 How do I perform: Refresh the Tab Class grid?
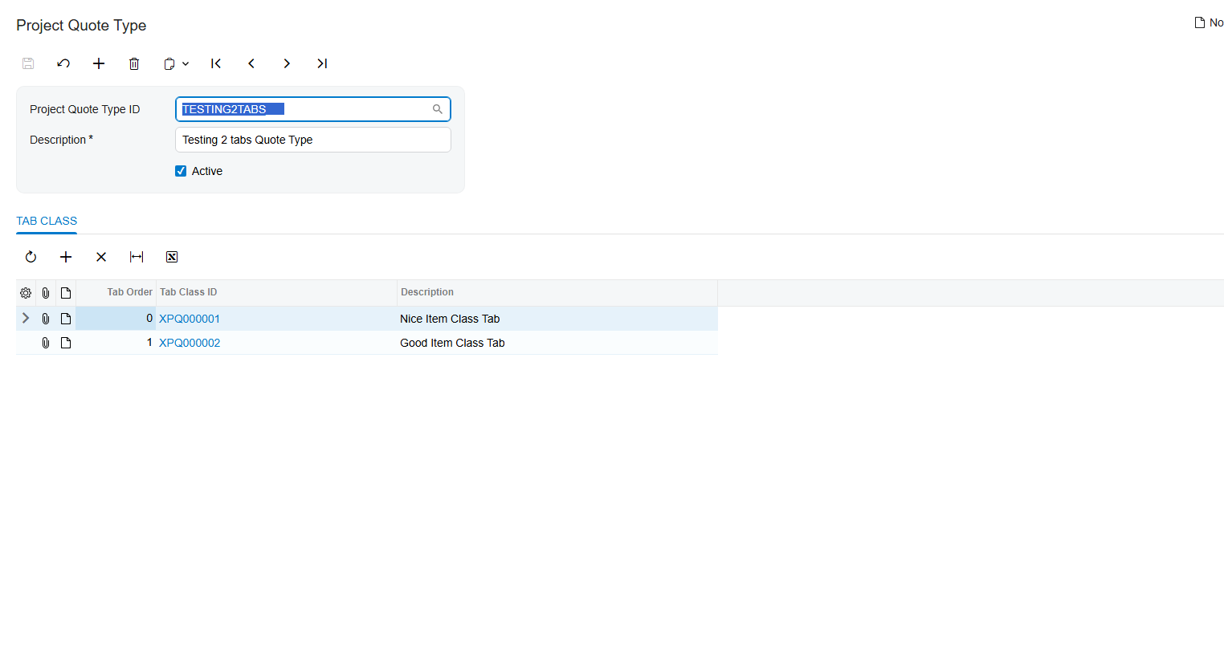[x=31, y=257]
